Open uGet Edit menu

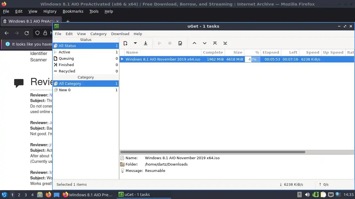pyautogui.click(x=69, y=34)
